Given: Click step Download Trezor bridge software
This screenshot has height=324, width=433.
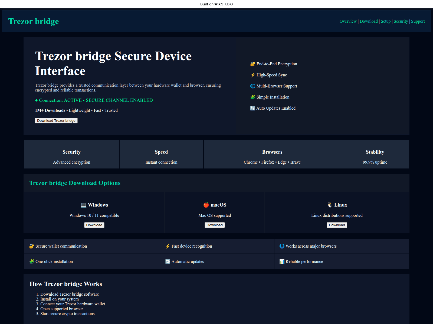Looking at the screenshot, I should [70, 294].
